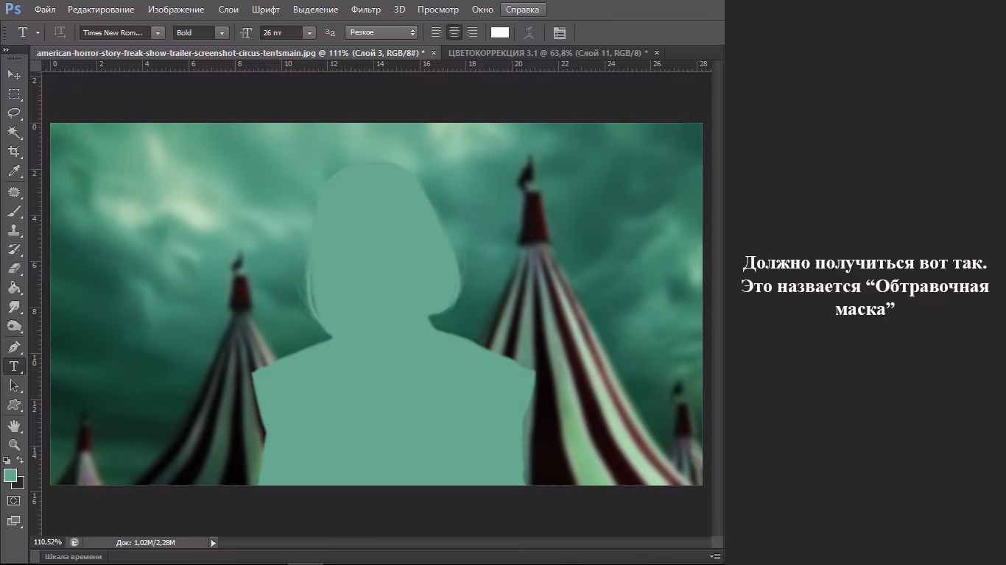This screenshot has height=565, width=1006.
Task: Open the anti-aliasing 'Резкое' dropdown
Action: click(x=381, y=32)
